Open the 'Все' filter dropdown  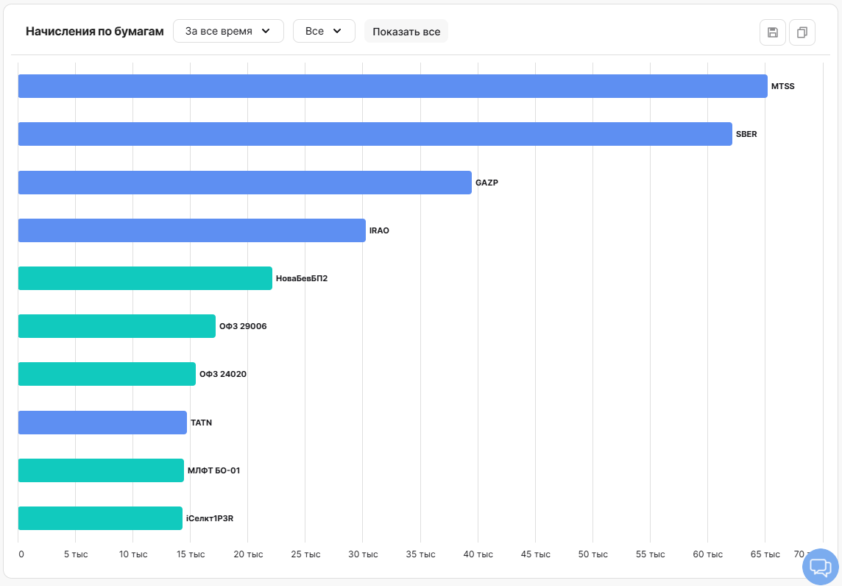pyautogui.click(x=324, y=31)
